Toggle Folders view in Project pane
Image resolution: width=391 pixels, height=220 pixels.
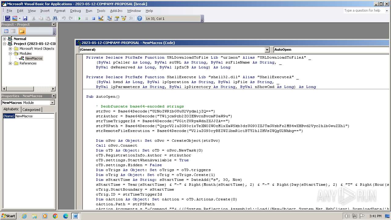(22, 31)
